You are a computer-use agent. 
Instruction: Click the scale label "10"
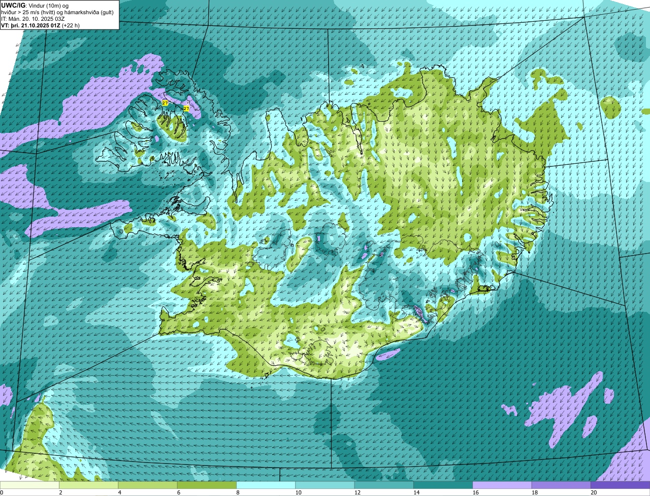pyautogui.click(x=298, y=492)
